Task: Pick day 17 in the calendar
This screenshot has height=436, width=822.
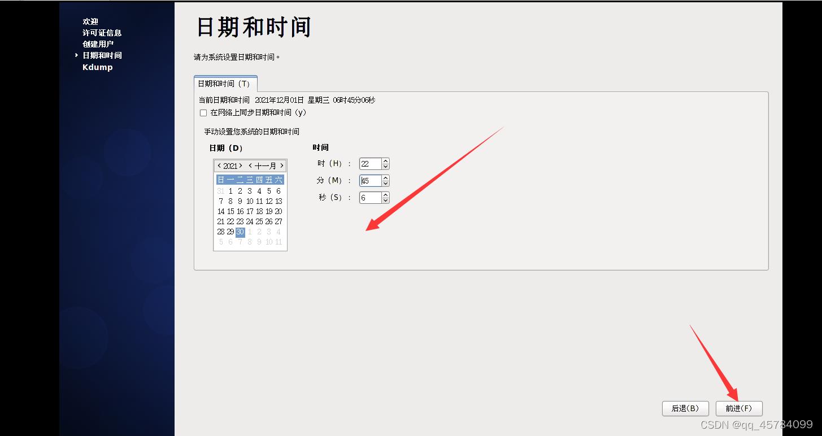Action: tap(250, 211)
